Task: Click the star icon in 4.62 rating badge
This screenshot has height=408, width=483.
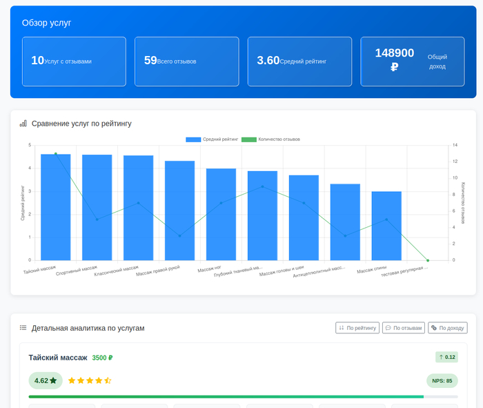Action: tap(53, 380)
